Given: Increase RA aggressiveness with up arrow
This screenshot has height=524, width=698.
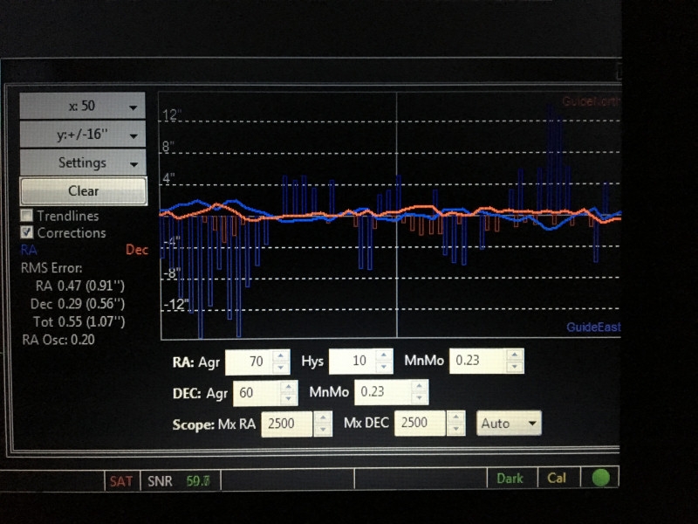Looking at the screenshot, I should click(x=280, y=356).
